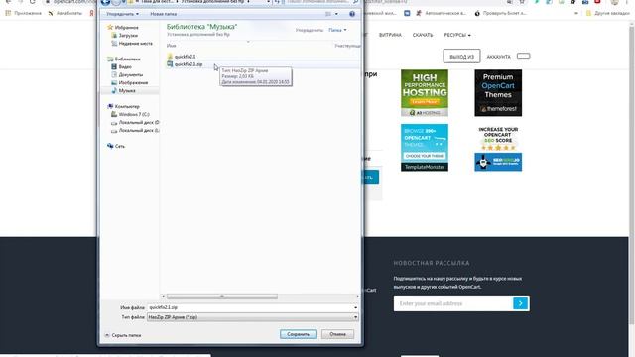
Task: Submit newsletter with the arrow button
Action: tap(520, 303)
